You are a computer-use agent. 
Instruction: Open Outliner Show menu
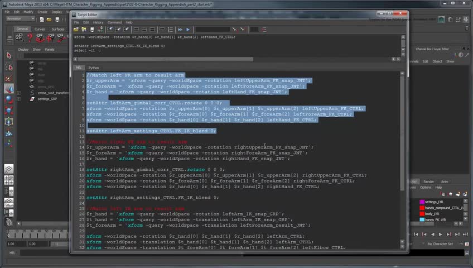(x=36, y=50)
